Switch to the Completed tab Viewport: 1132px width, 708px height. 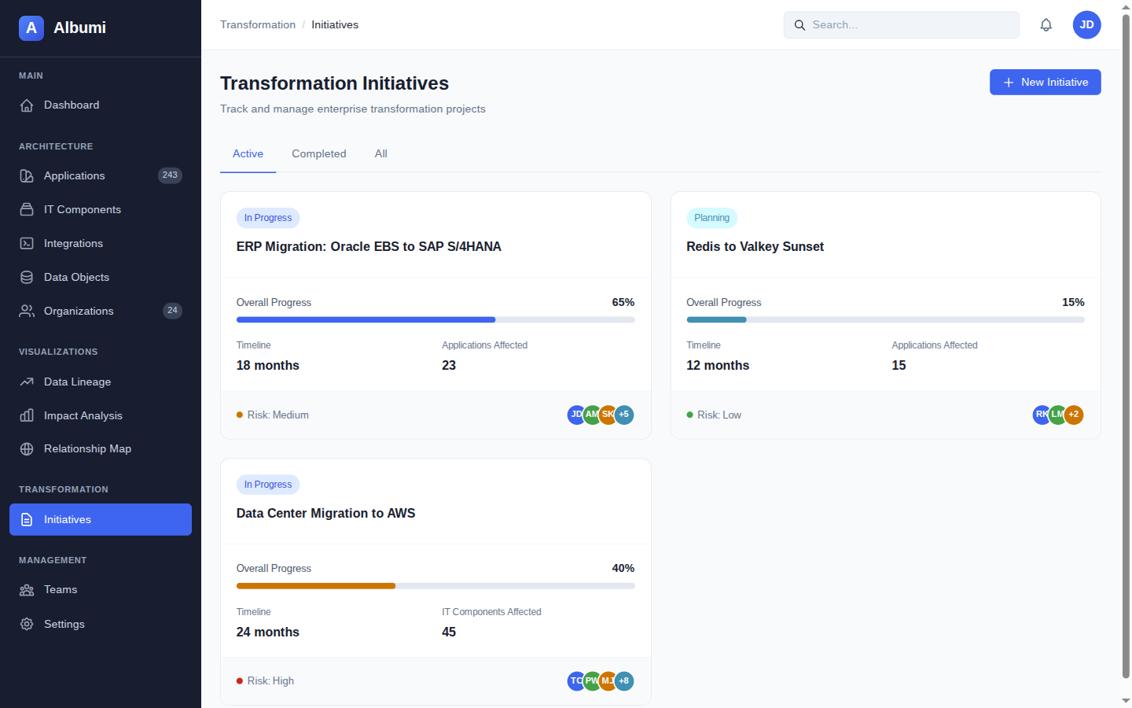(x=319, y=153)
